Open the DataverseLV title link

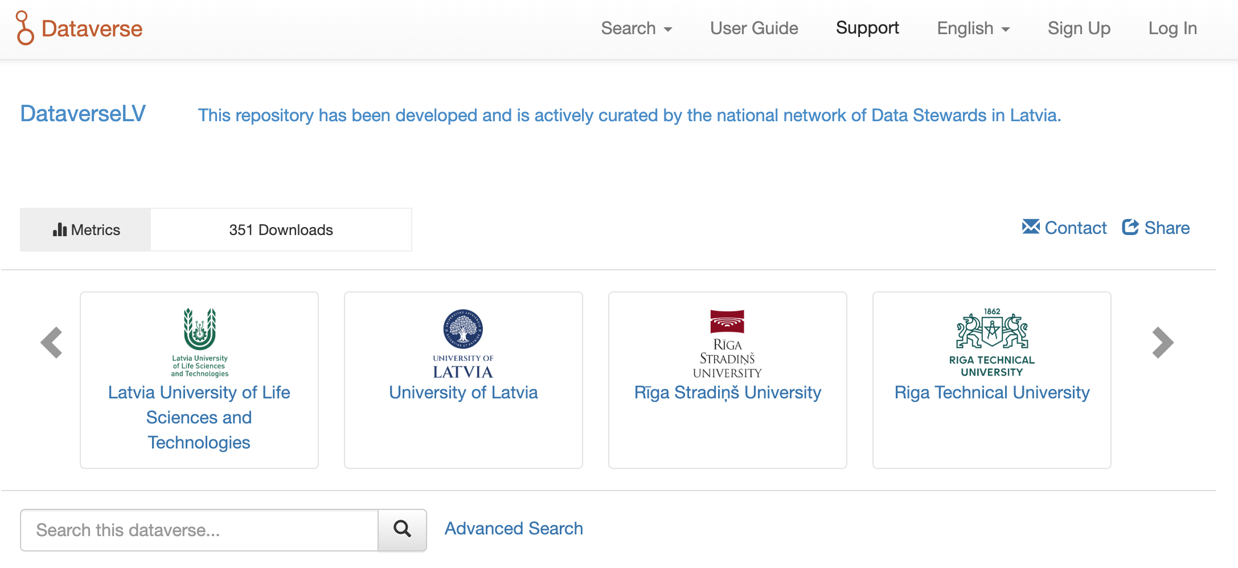[x=83, y=114]
